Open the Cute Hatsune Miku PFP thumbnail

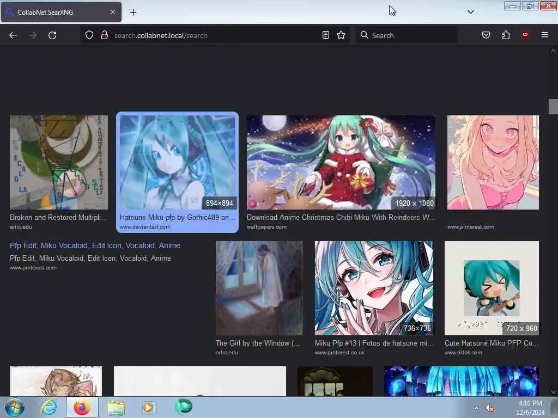492,288
